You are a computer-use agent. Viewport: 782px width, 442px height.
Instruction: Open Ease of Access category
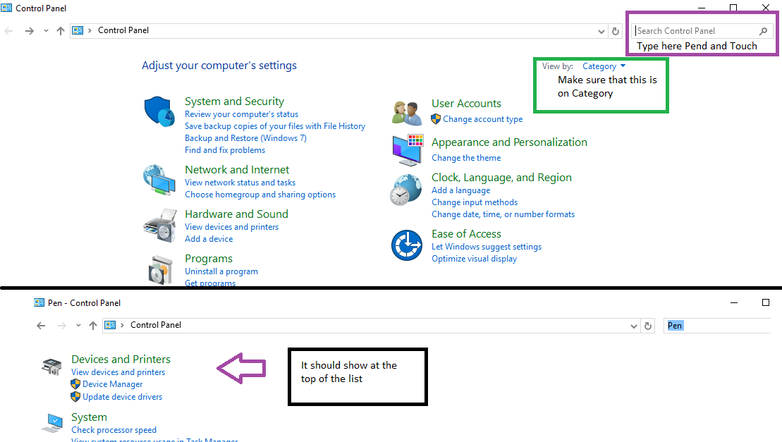point(466,234)
